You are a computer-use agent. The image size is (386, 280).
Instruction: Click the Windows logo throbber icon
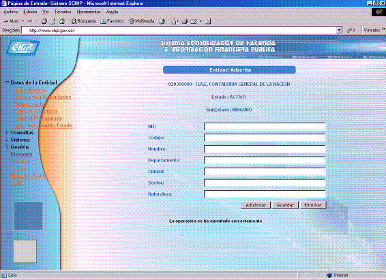(x=379, y=12)
